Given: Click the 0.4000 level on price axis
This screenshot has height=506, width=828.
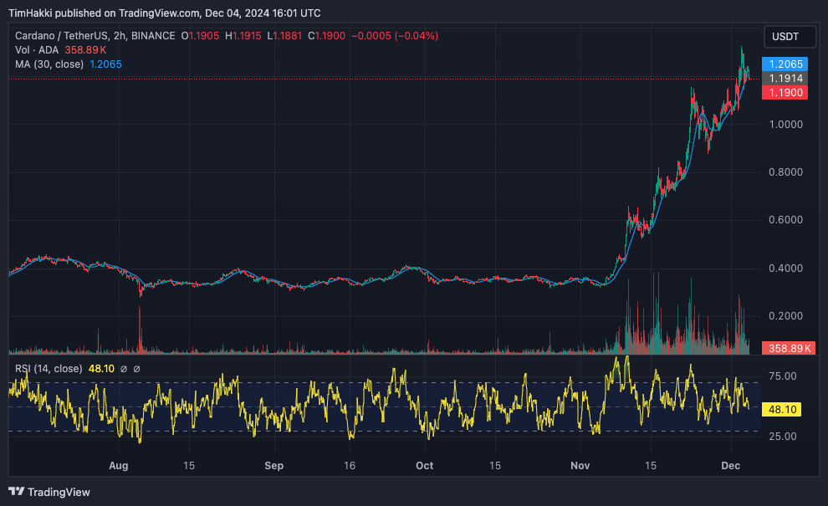Looking at the screenshot, I should click(x=785, y=268).
